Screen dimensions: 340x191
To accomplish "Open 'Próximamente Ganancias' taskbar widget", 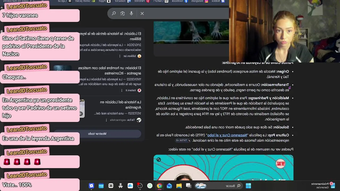I will click(323, 185).
